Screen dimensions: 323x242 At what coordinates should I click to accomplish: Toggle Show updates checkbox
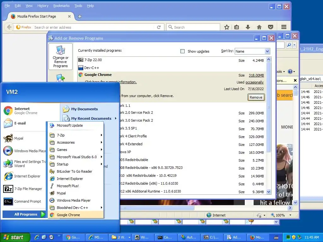(182, 51)
